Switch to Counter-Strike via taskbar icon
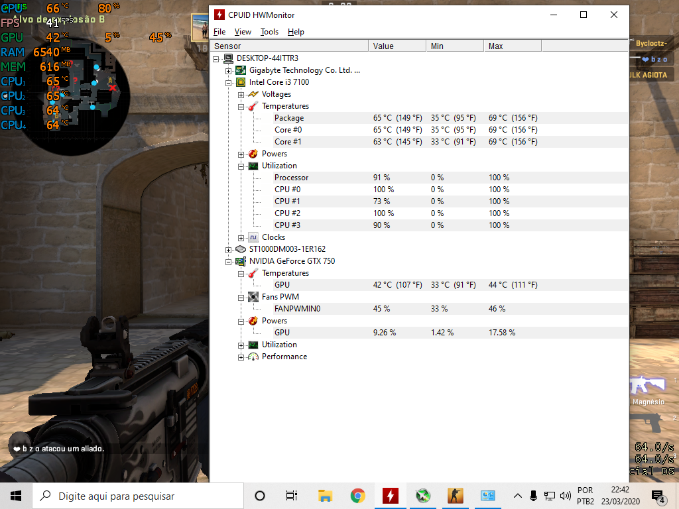This screenshot has width=679, height=509. pyautogui.click(x=455, y=496)
